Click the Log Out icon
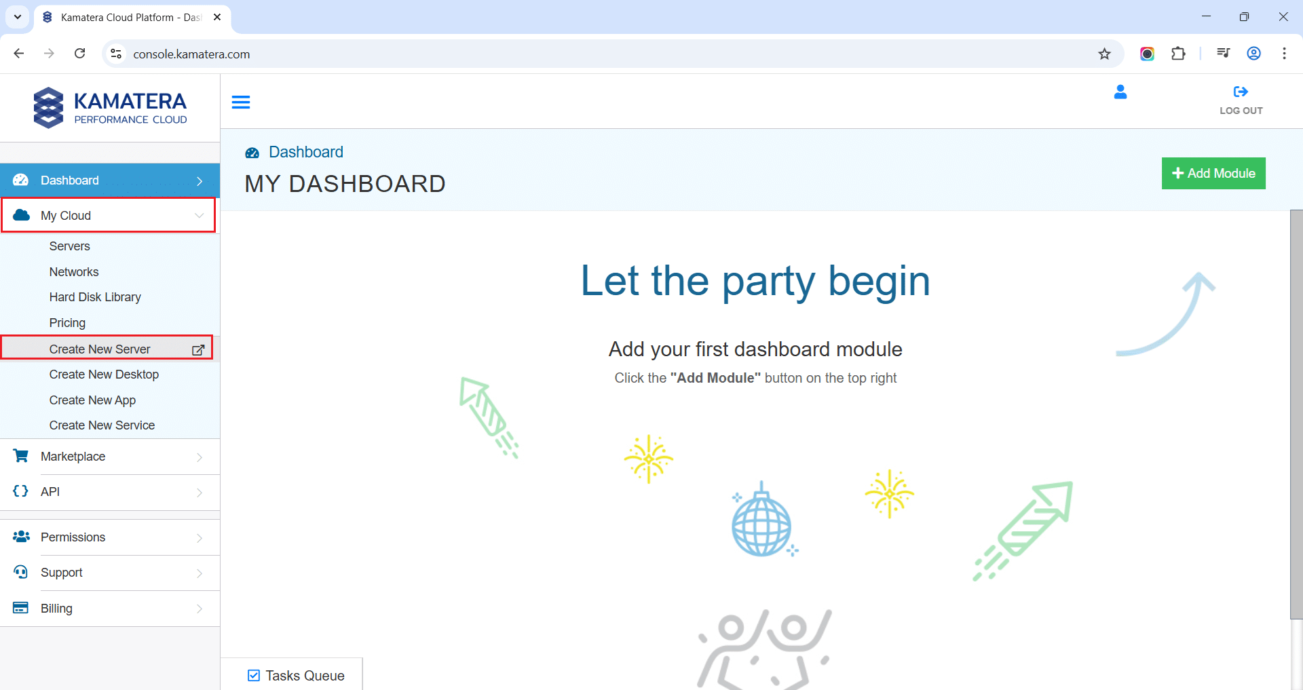The width and height of the screenshot is (1303, 690). (1241, 92)
